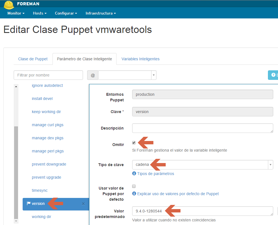Uncheck the Omitir checkbox
This screenshot has width=278, height=225.
click(134, 143)
